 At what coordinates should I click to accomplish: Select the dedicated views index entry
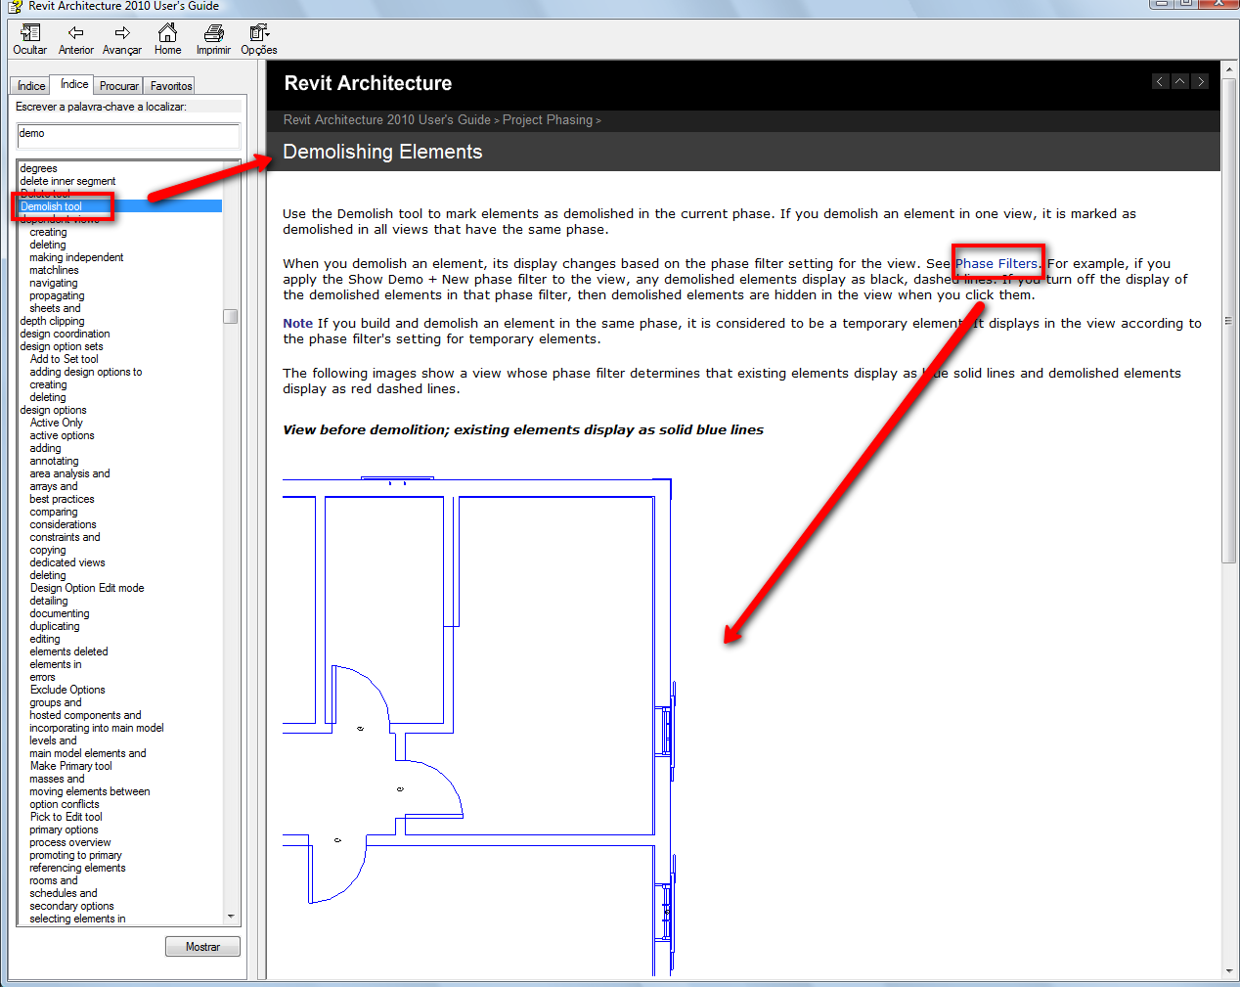(x=66, y=562)
